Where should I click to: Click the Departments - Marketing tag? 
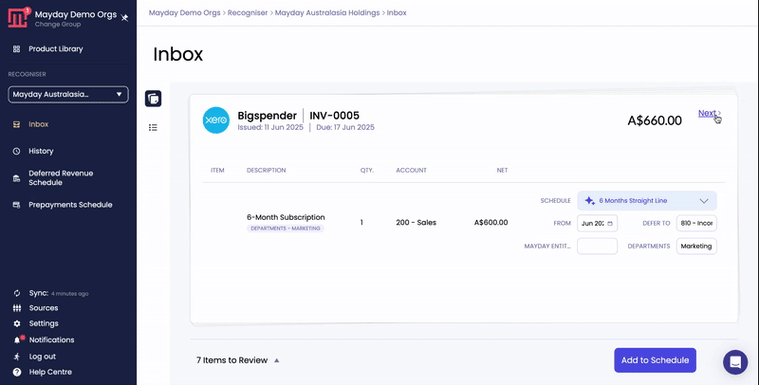[286, 229]
